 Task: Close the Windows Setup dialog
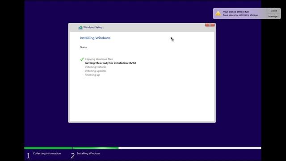[x=210, y=25]
